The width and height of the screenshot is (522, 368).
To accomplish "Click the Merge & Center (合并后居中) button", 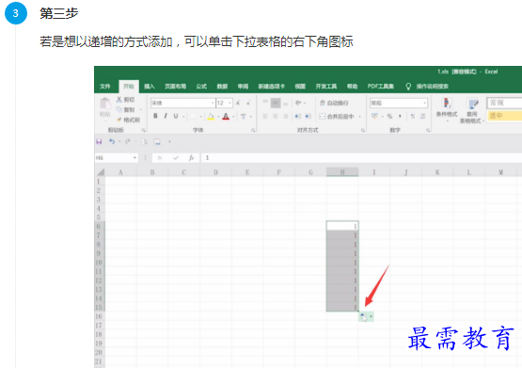I will [337, 116].
